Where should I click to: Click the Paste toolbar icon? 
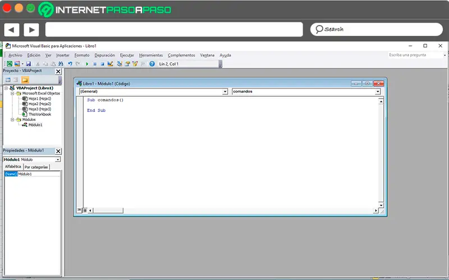pos(53,64)
